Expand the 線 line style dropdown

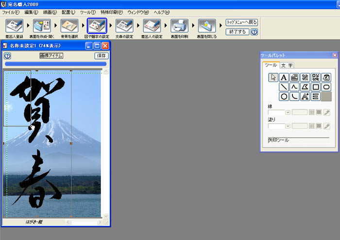click(x=288, y=113)
